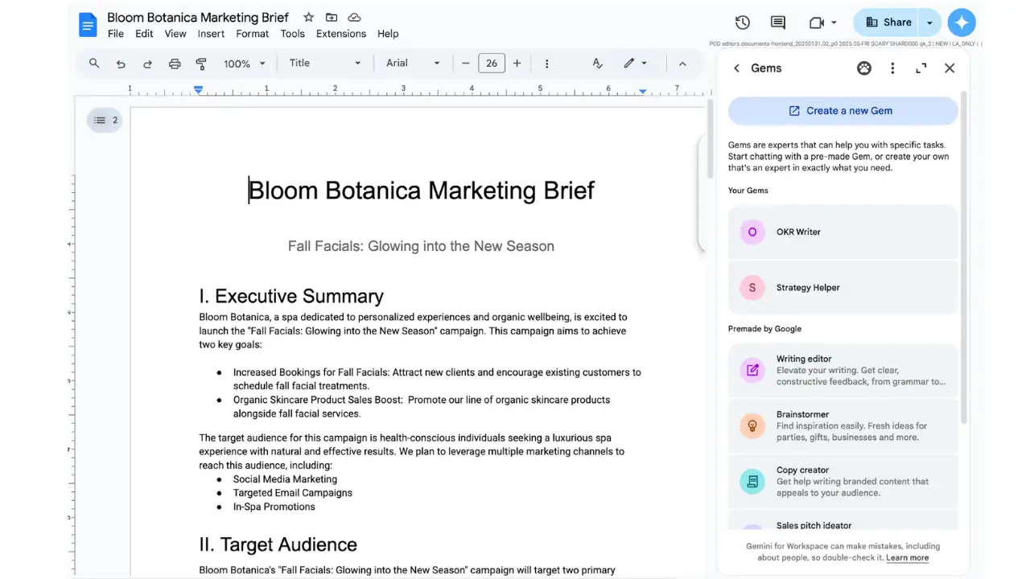
Task: Open the Edit menu
Action: (x=144, y=34)
